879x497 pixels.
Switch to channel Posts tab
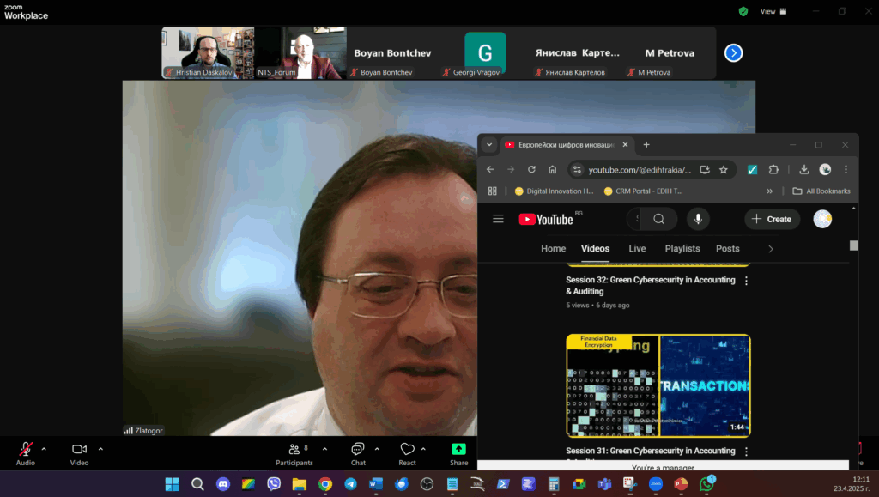point(728,249)
